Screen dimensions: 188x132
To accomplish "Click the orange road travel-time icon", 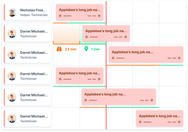I will tap(59, 49).
